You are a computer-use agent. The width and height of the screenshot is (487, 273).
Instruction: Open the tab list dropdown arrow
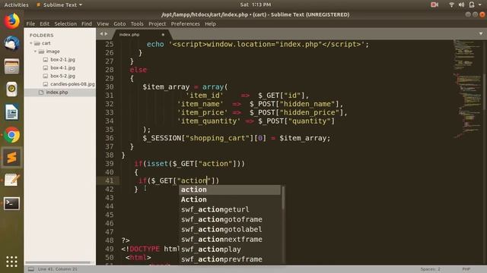480,33
